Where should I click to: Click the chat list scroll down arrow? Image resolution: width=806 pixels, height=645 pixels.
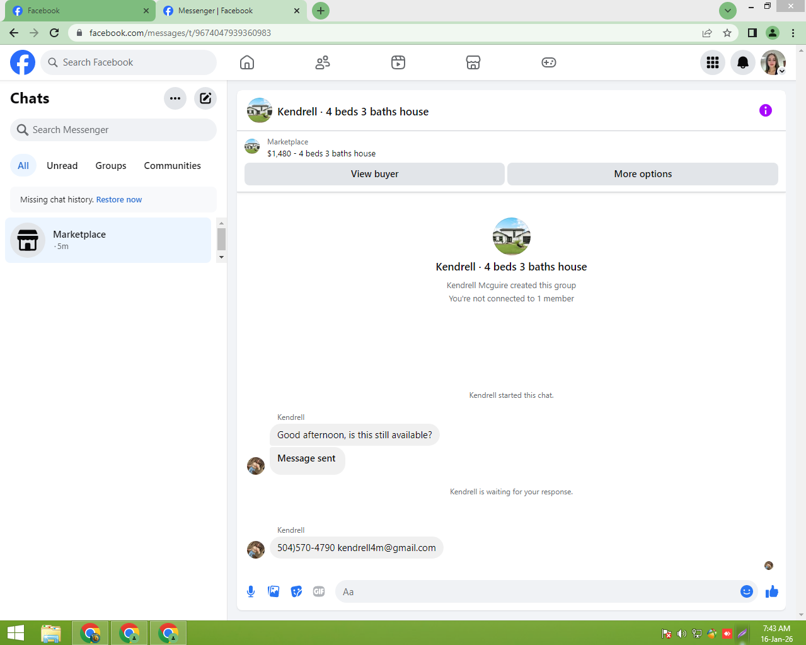(221, 257)
